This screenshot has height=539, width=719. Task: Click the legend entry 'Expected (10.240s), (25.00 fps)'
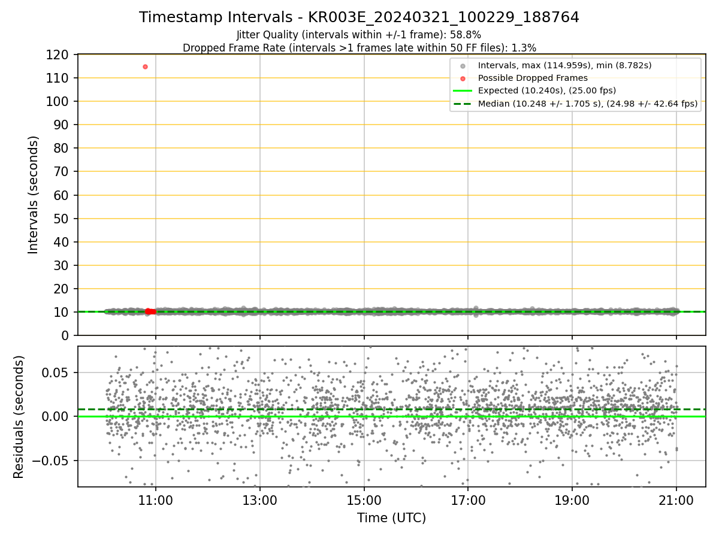547,90
